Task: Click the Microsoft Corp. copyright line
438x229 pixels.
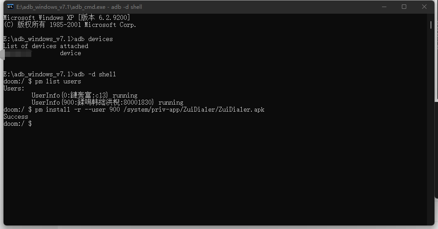Action: [x=70, y=25]
